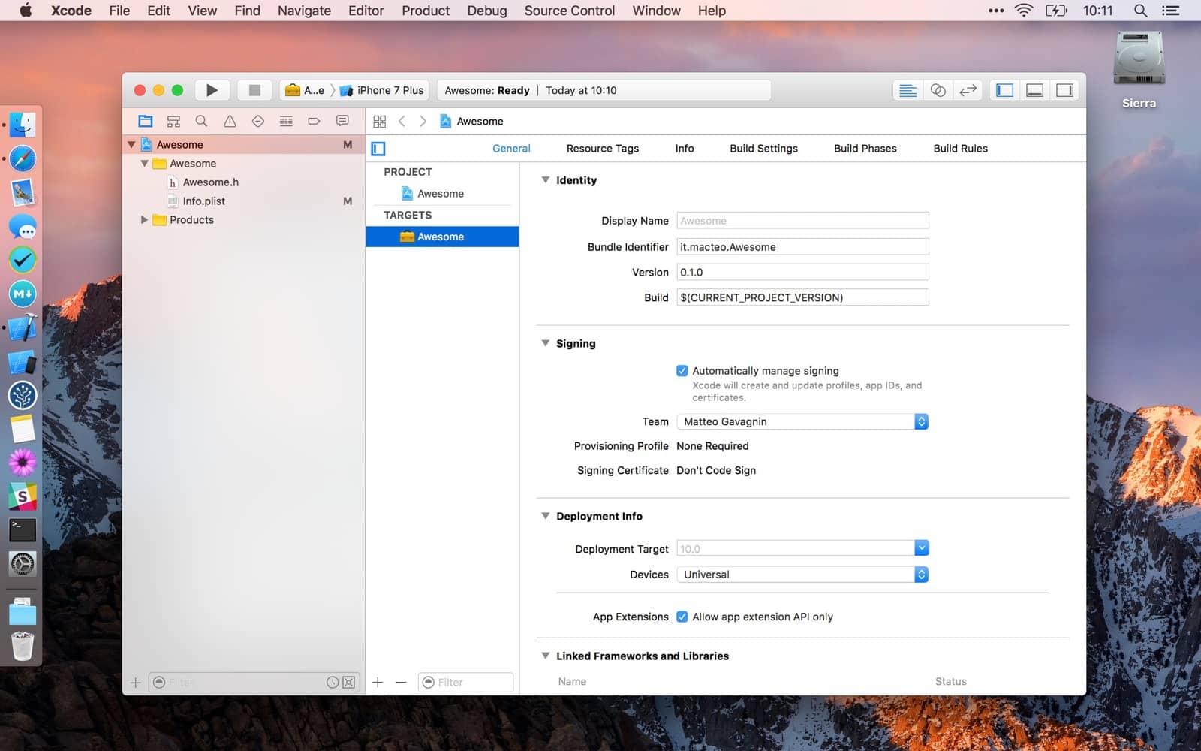This screenshot has width=1201, height=751.
Task: Open the Devices dropdown
Action: point(802,575)
